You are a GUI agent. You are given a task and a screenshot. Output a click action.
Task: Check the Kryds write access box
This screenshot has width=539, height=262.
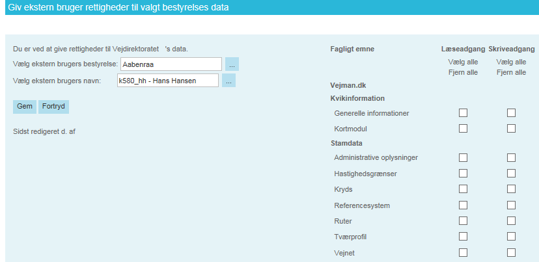click(x=511, y=189)
